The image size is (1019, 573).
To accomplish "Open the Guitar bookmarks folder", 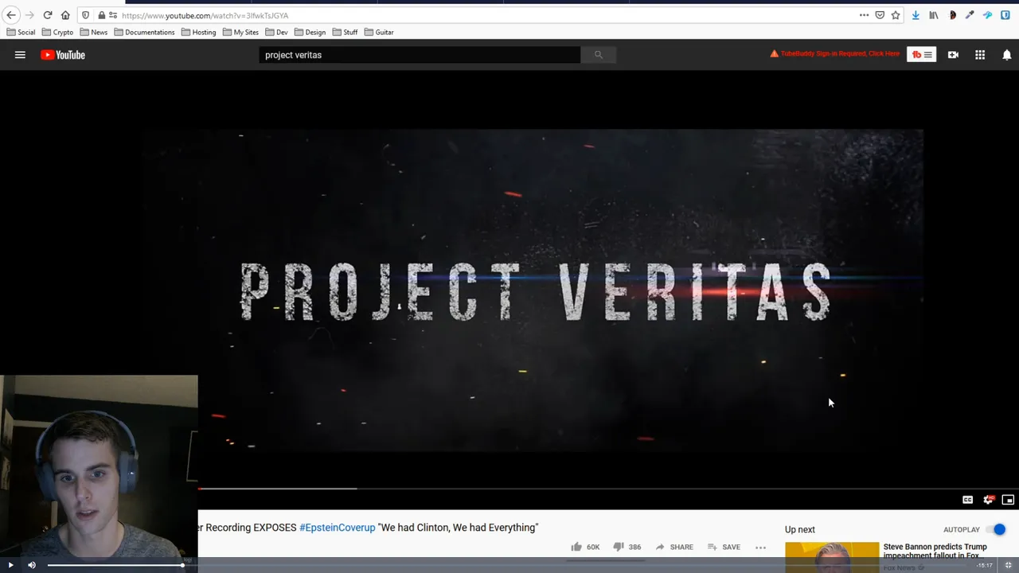I will (379, 32).
